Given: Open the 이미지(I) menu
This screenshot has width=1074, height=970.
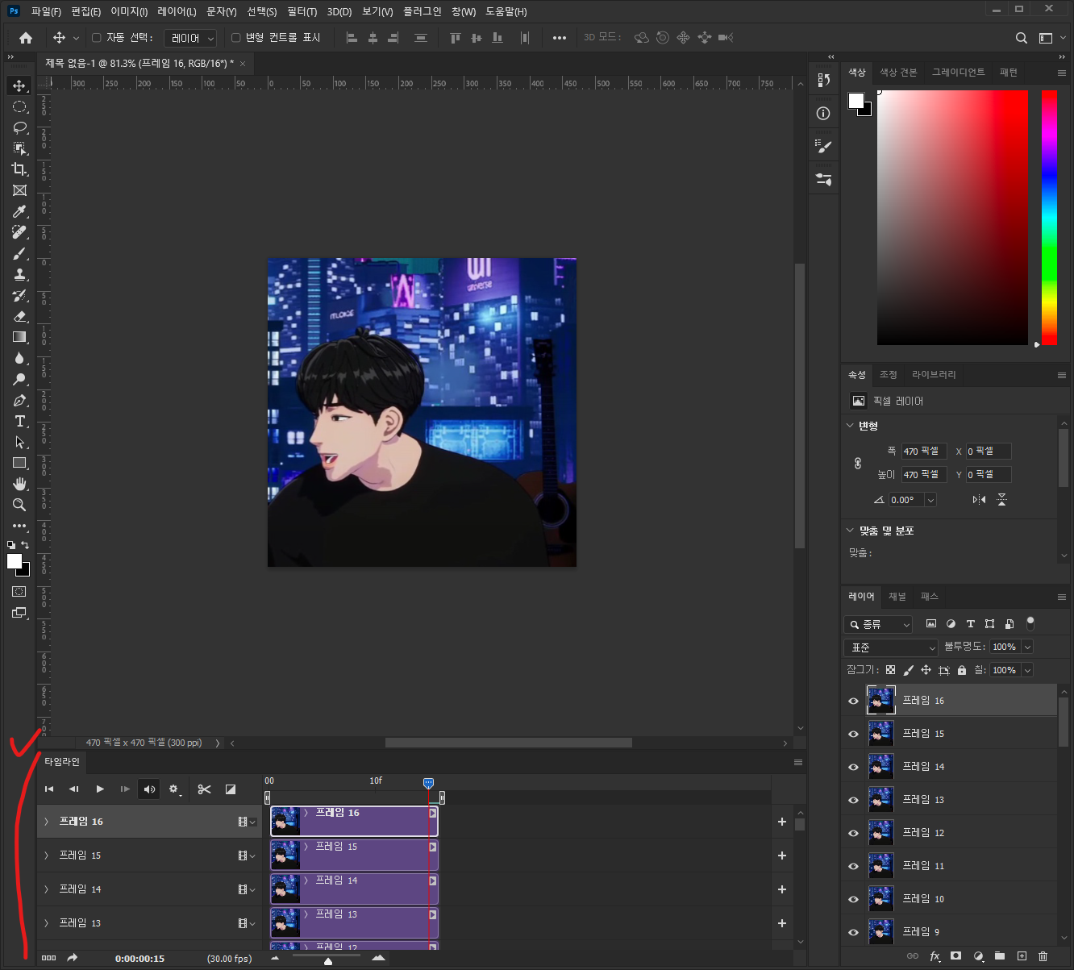Looking at the screenshot, I should [x=129, y=12].
